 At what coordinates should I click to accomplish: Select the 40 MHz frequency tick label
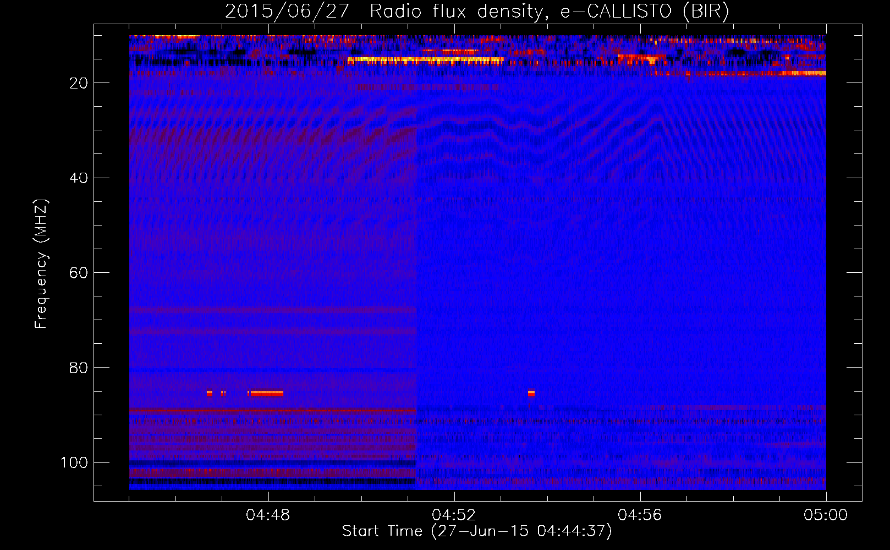[x=79, y=178]
